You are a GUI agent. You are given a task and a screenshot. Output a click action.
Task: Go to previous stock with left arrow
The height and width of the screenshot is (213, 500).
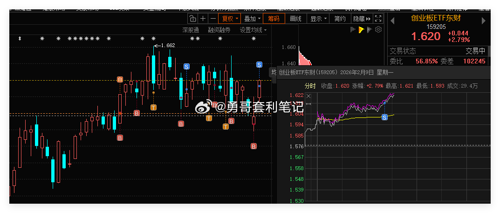392,21
